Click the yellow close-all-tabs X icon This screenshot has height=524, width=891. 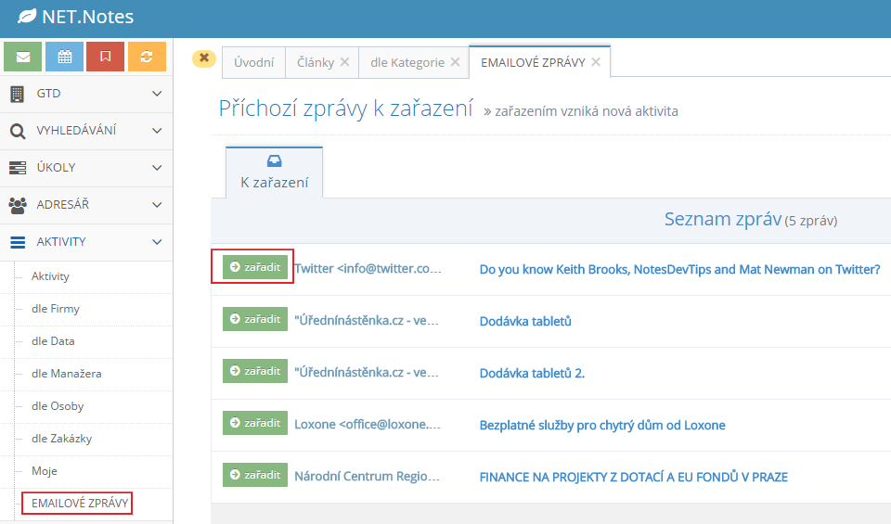(x=204, y=58)
